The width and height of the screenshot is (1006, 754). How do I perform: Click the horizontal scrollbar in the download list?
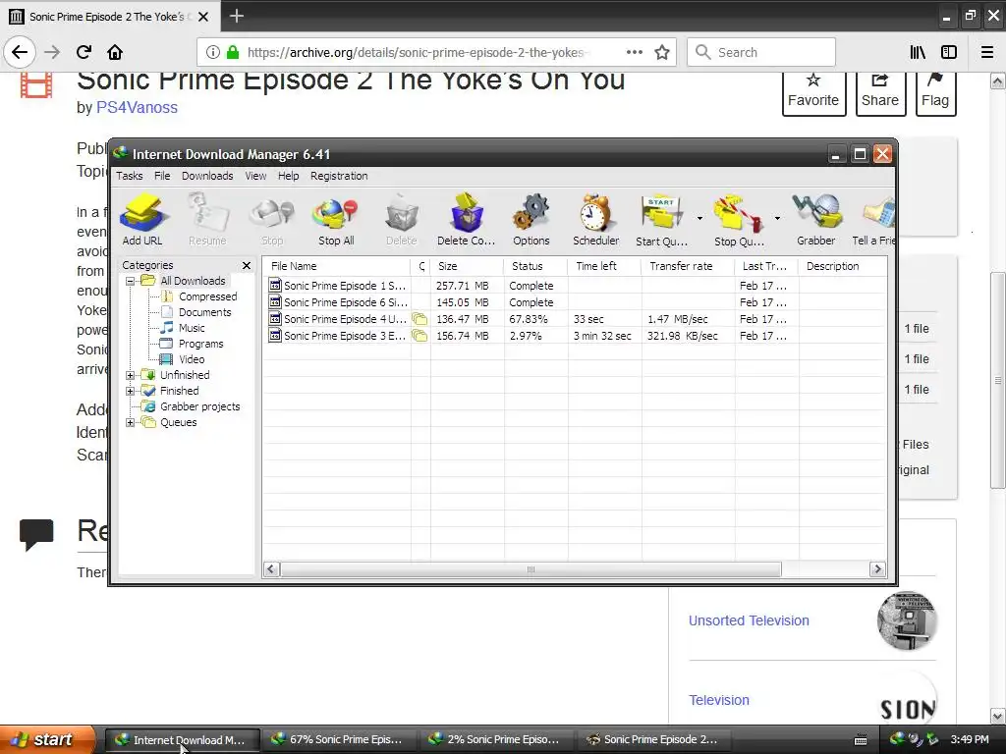[531, 569]
